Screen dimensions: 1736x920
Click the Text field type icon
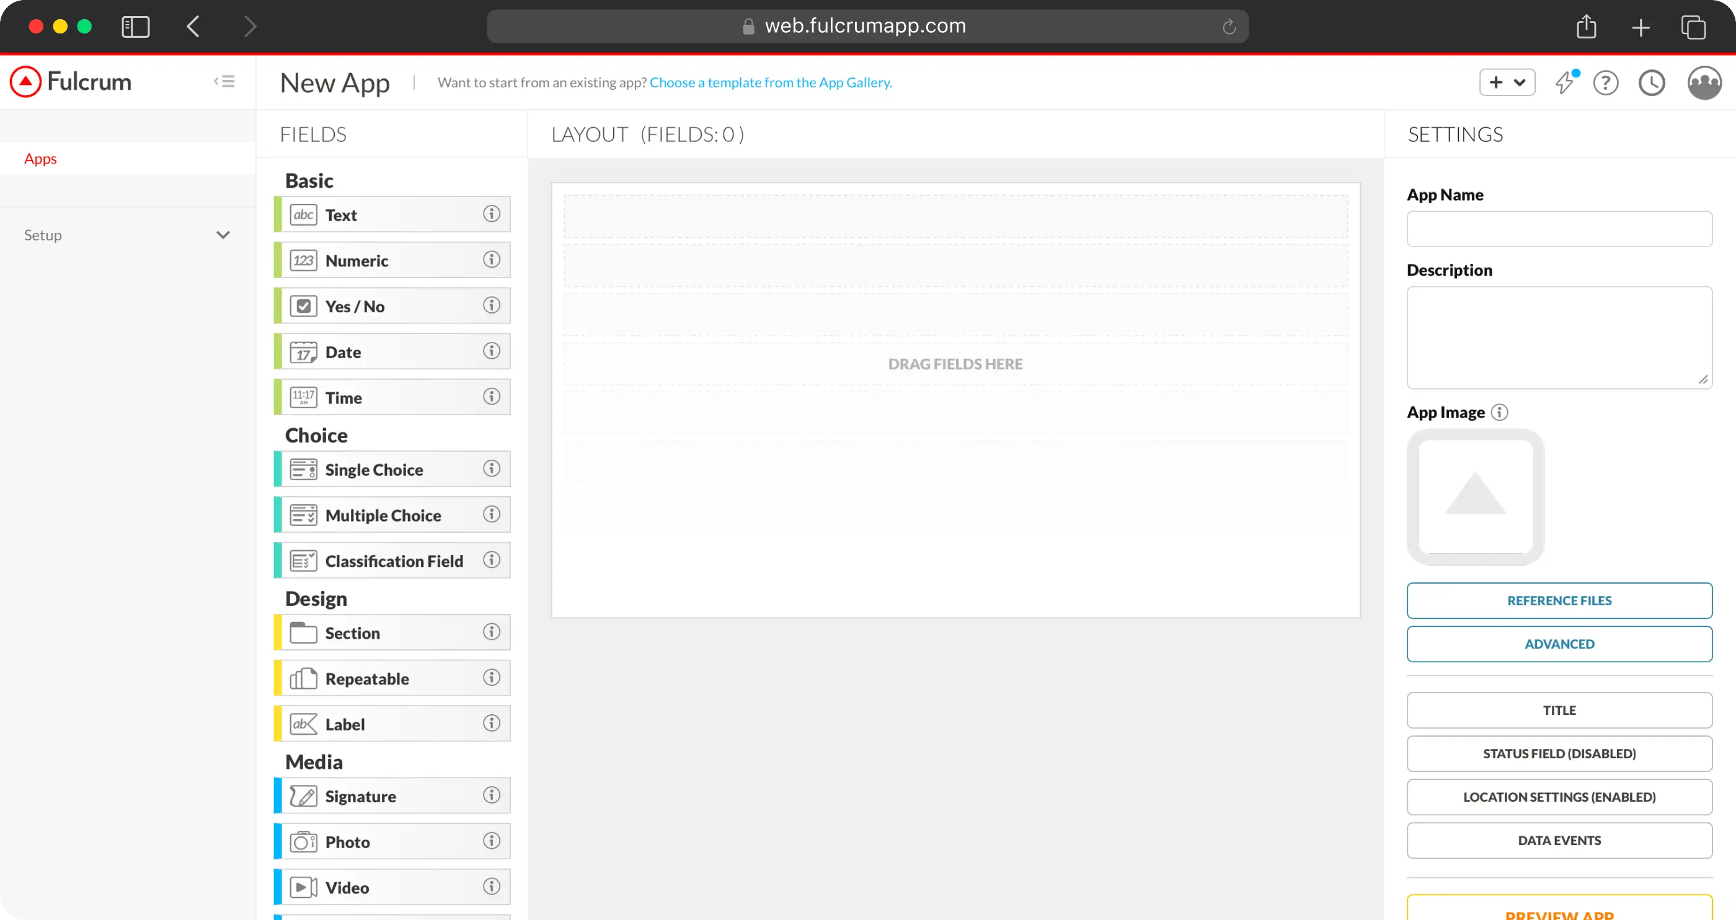(x=303, y=215)
